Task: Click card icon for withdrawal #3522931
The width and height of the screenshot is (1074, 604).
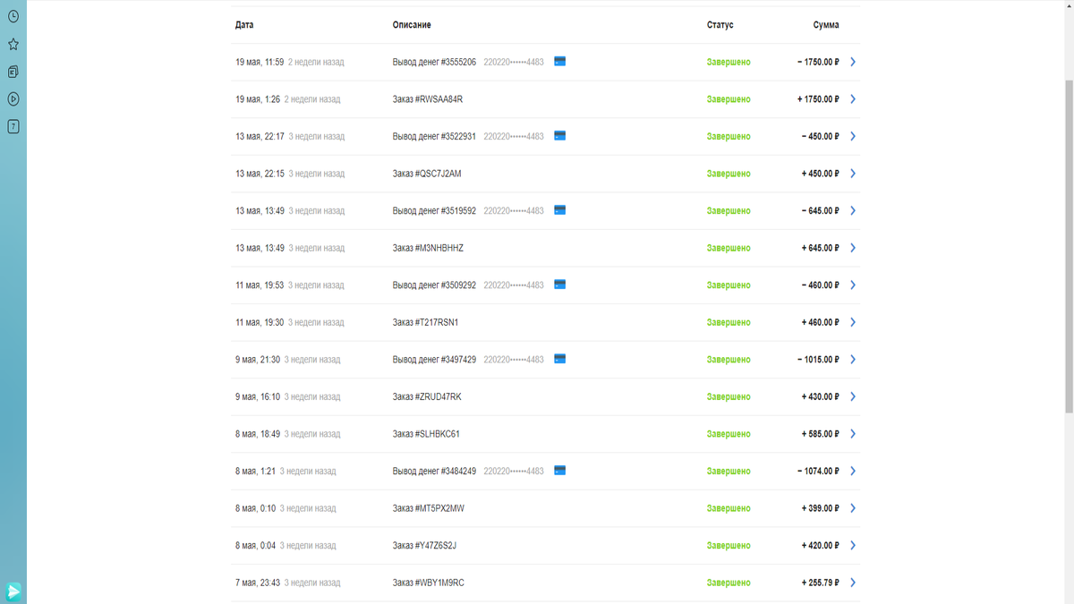Action: (x=559, y=136)
